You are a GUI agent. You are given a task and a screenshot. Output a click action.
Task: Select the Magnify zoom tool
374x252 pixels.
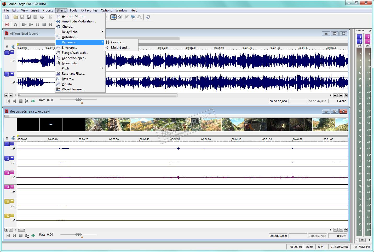(120, 17)
